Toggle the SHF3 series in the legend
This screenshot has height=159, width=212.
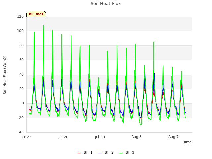point(127,152)
